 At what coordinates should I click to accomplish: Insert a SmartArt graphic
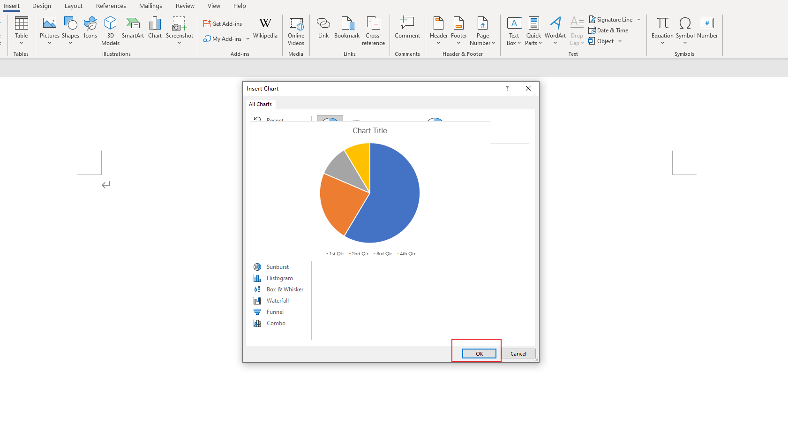[x=133, y=28]
